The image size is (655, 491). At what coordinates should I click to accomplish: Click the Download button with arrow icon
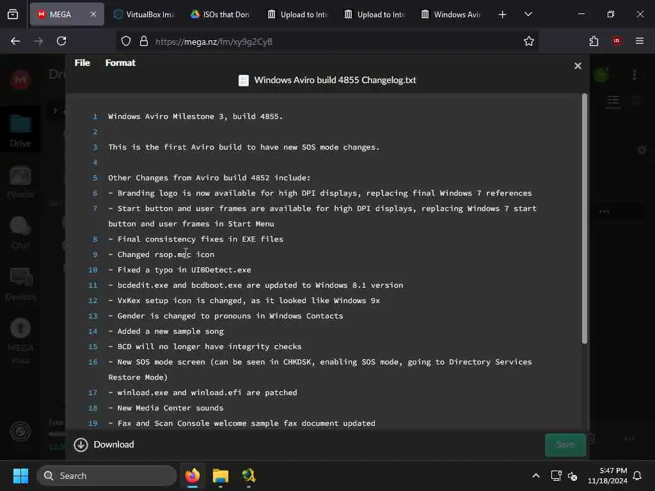(104, 445)
